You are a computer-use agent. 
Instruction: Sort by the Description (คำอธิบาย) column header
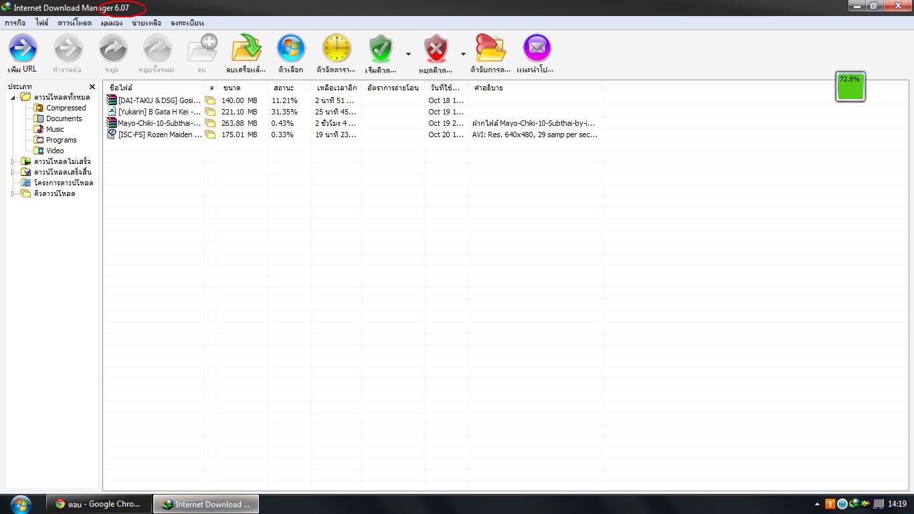[535, 88]
